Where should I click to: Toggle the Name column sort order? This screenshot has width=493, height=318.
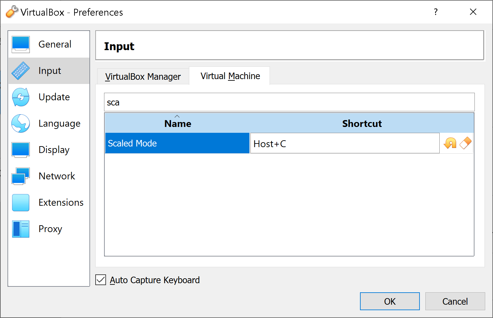point(177,123)
